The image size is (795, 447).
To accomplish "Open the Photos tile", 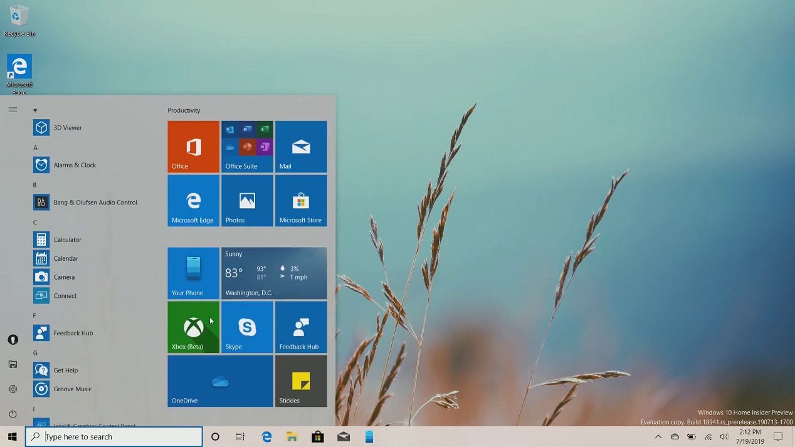I will click(248, 201).
